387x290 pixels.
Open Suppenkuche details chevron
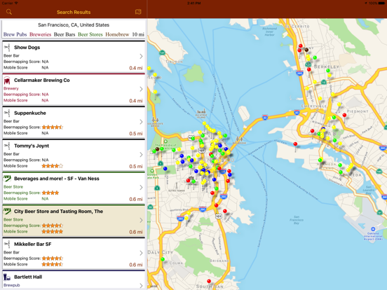coord(141,122)
